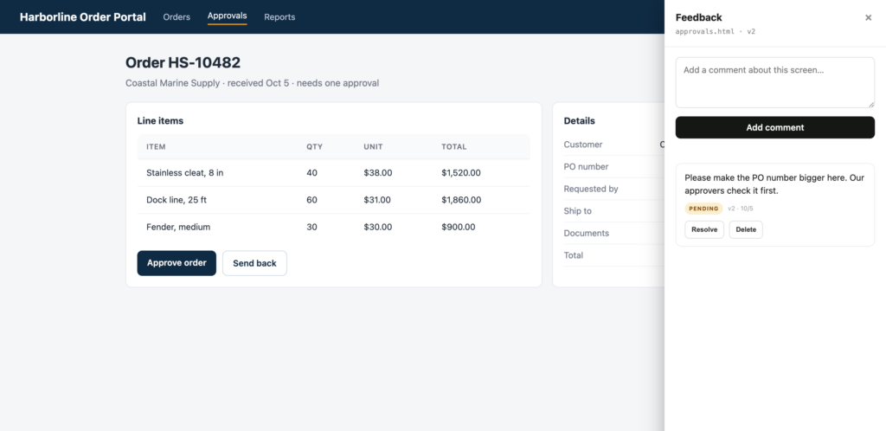The height and width of the screenshot is (431, 886).
Task: Click the comment text about PO number
Action: pos(774,184)
